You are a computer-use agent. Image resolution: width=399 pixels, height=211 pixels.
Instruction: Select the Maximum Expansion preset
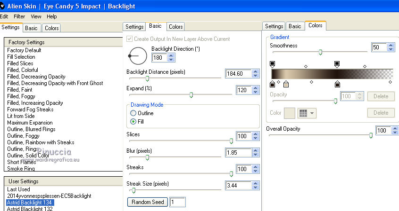30,123
